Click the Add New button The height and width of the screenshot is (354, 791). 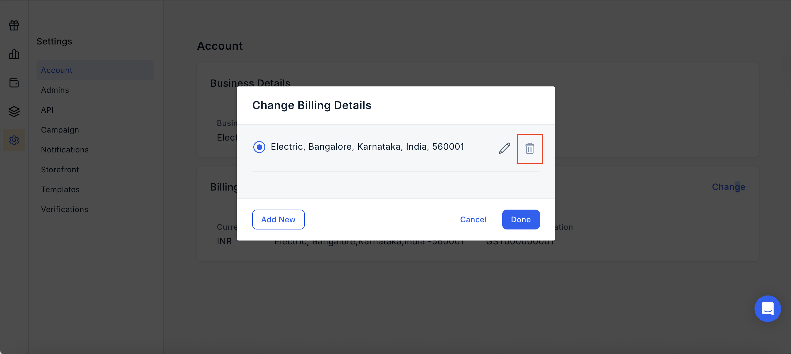click(278, 220)
